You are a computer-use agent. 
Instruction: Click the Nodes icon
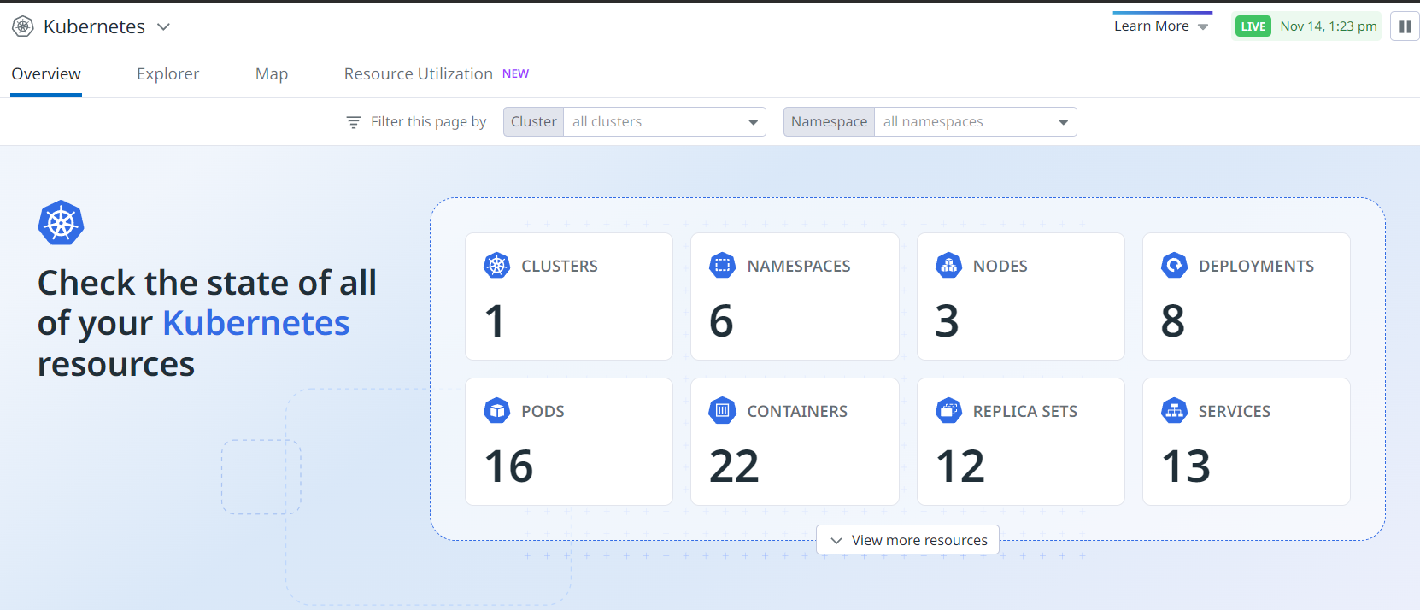point(948,266)
